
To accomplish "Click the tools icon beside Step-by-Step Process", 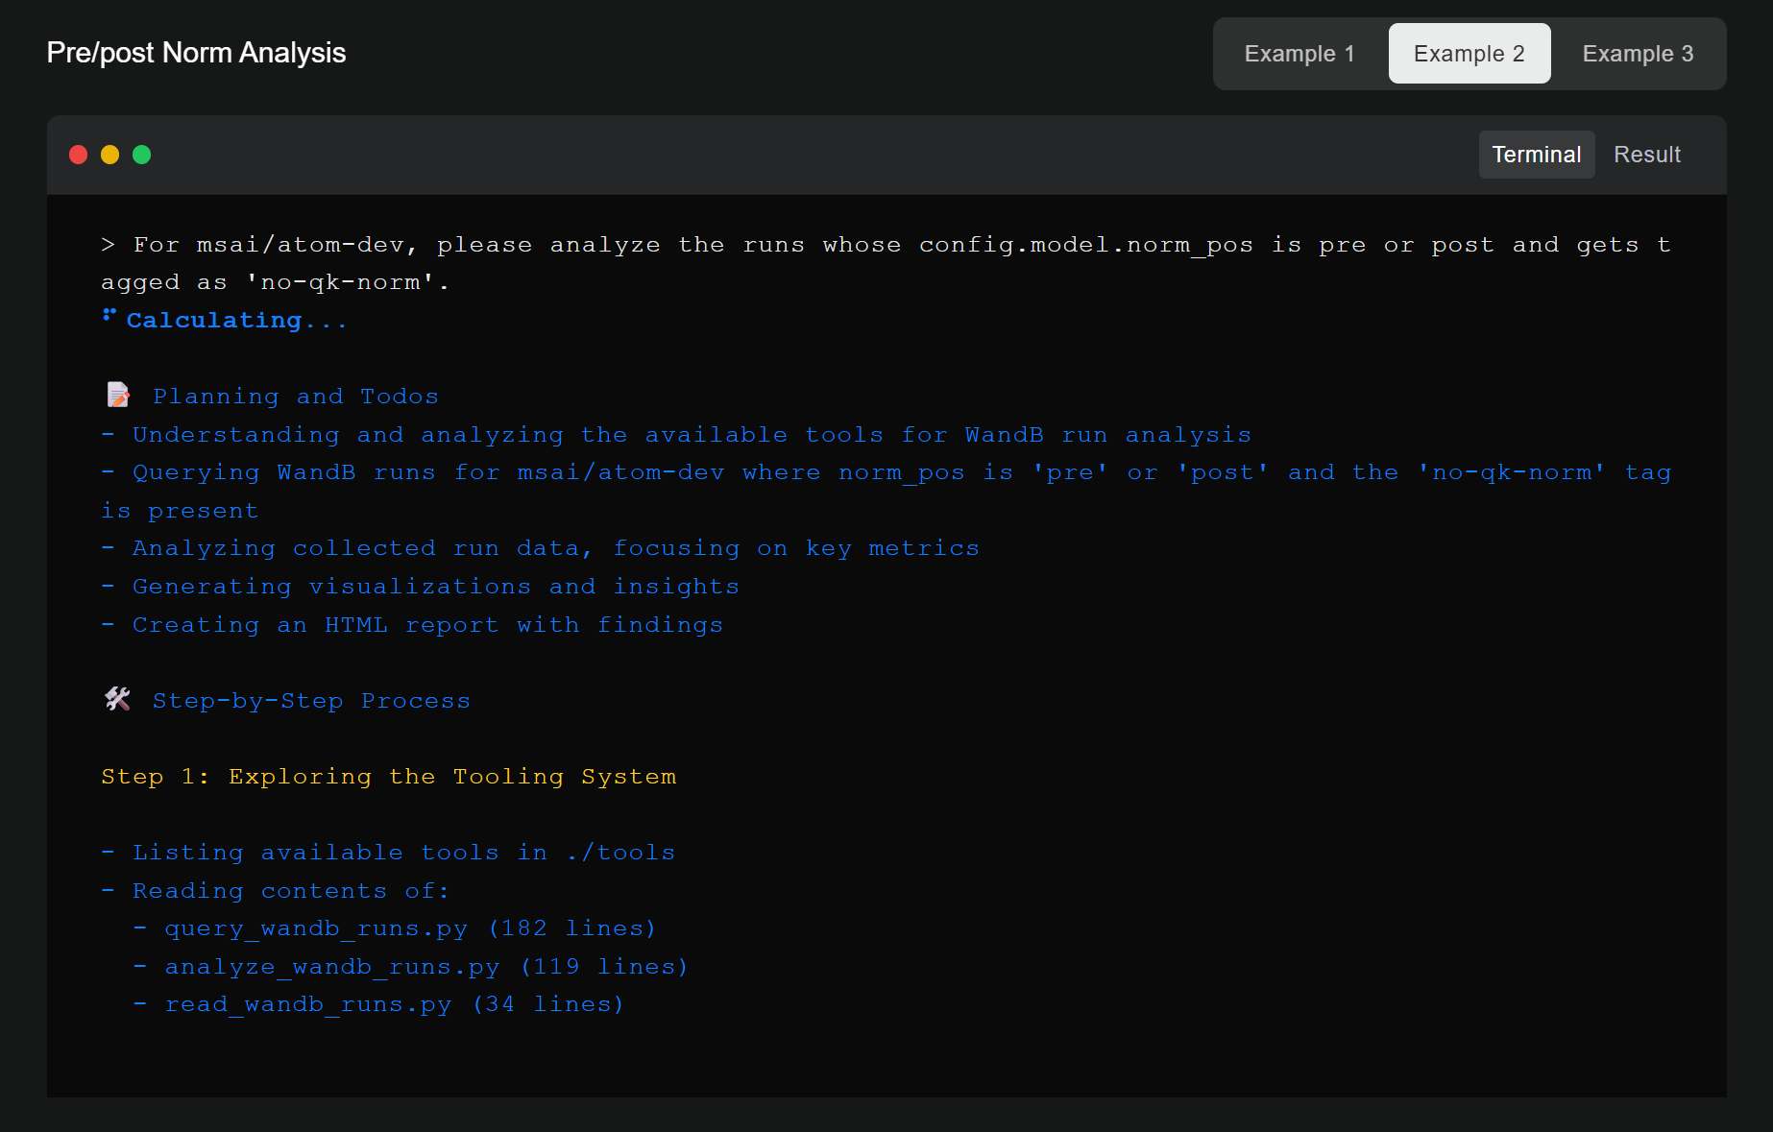I will tap(118, 699).
